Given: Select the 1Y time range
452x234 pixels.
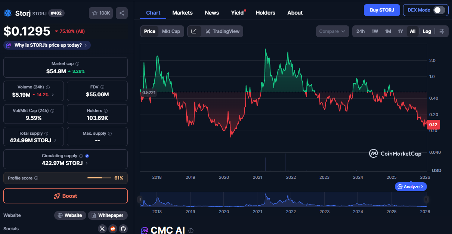Looking at the screenshot, I should (x=400, y=31).
